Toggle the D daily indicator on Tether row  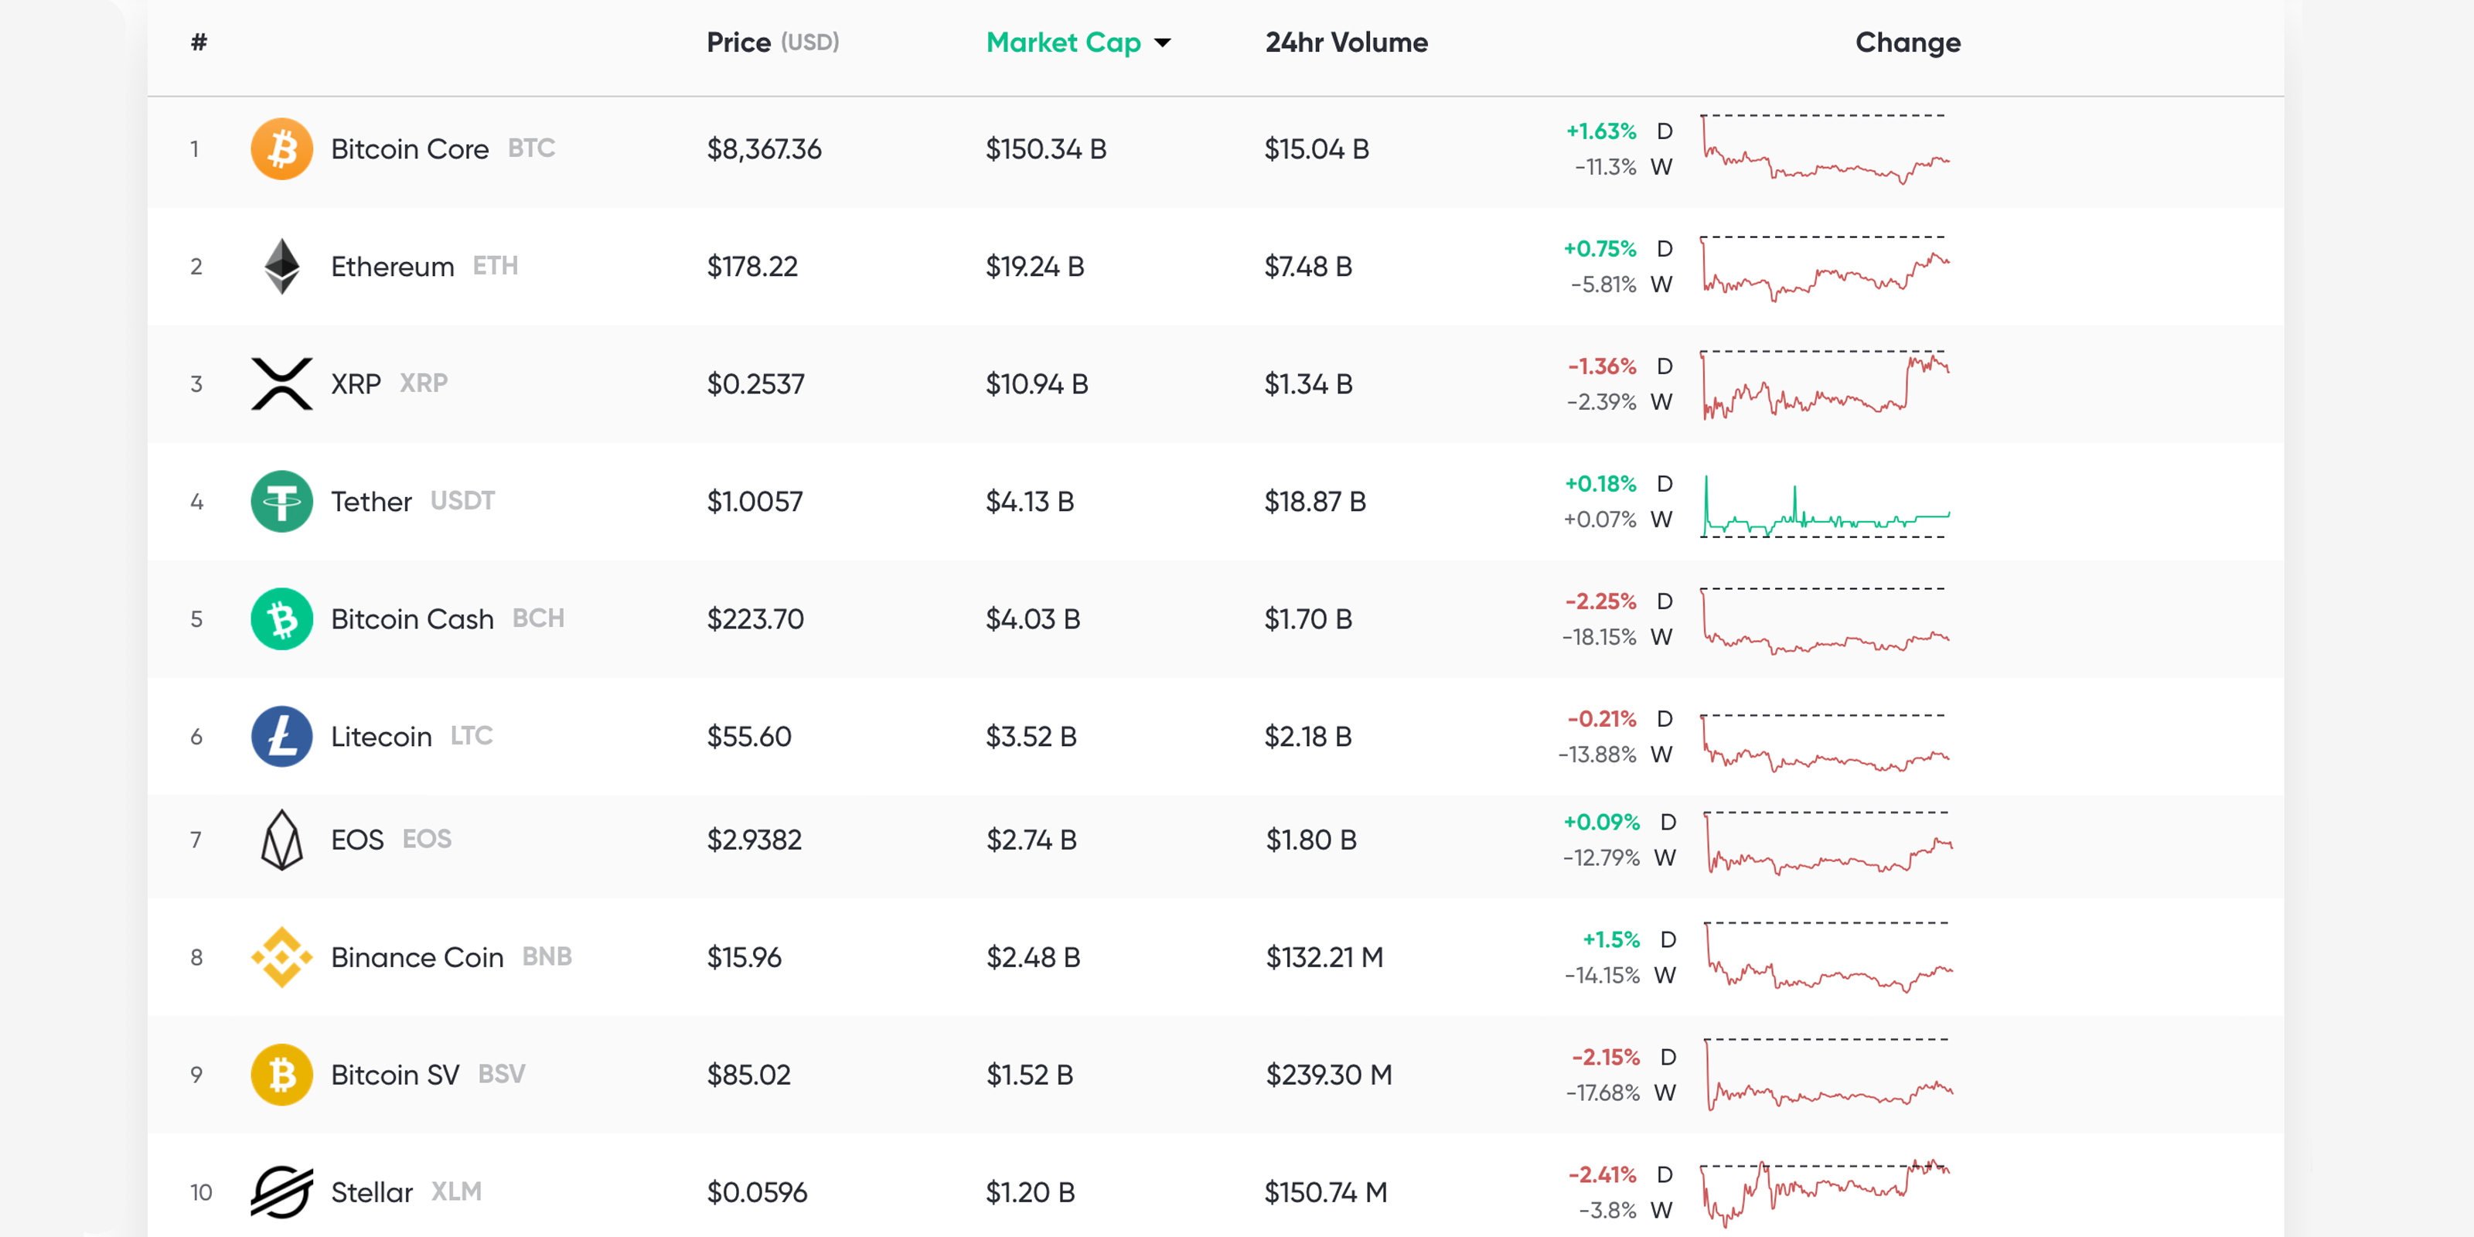[1665, 484]
